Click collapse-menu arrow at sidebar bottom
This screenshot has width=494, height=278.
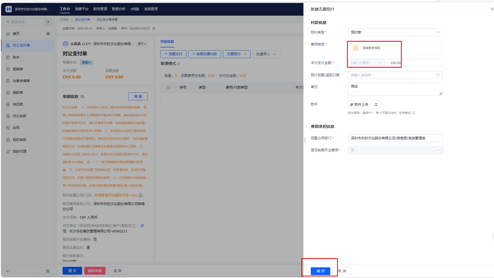(8, 271)
